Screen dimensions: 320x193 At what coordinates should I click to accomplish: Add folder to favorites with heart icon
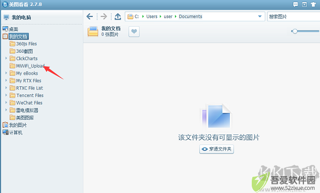(134, 31)
